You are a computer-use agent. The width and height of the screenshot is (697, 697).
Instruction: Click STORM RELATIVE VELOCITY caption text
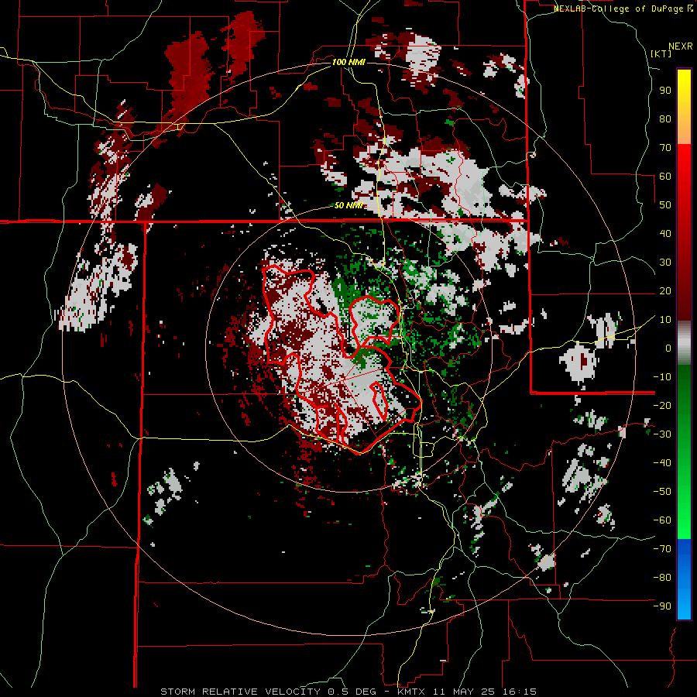tap(240, 692)
